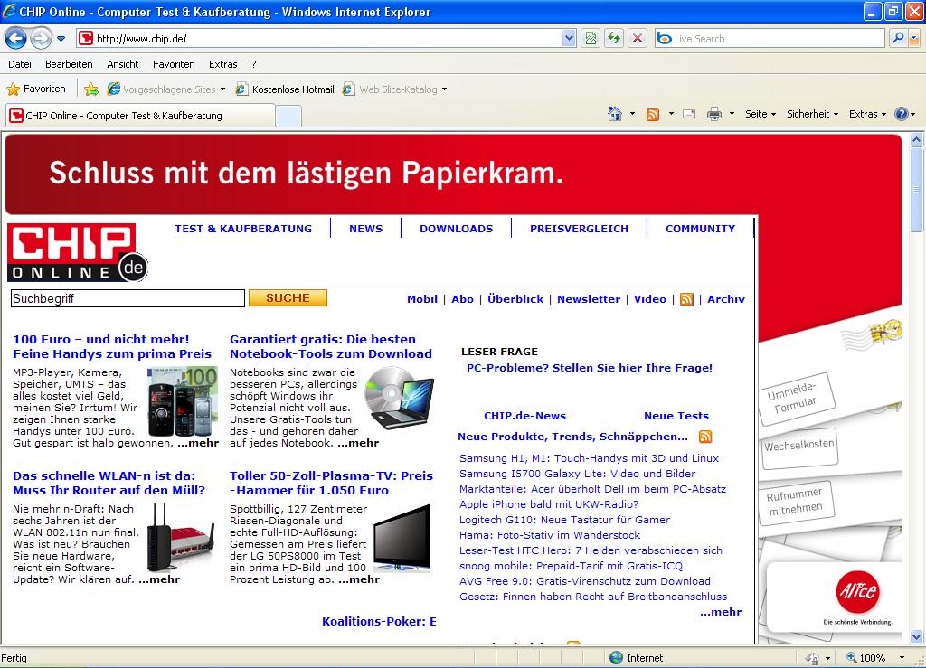This screenshot has width=926, height=668.
Task: Click RSS icon beside Neue Produkte heading
Action: click(705, 437)
